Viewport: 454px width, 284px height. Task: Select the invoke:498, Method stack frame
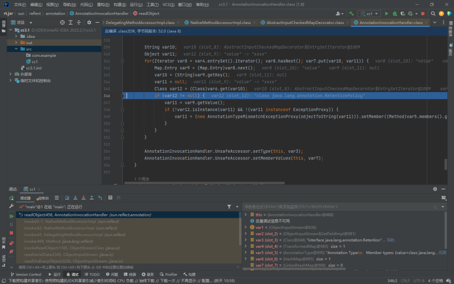pyautogui.click(x=128, y=241)
